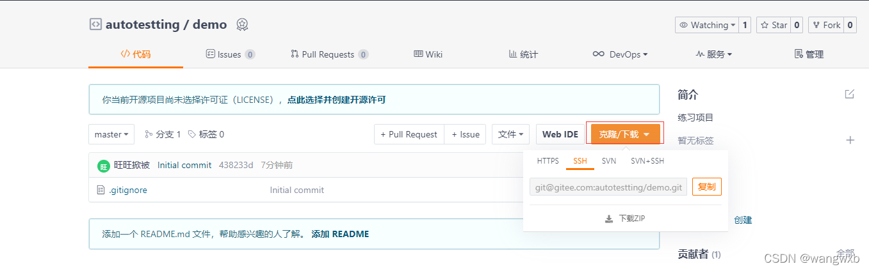Click 下载ZIP to download archive
This screenshot has height=271, width=869.
point(625,219)
